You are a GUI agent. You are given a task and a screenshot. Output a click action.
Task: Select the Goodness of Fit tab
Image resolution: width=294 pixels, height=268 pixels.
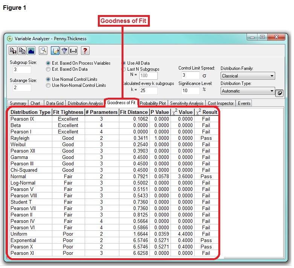tap(121, 103)
